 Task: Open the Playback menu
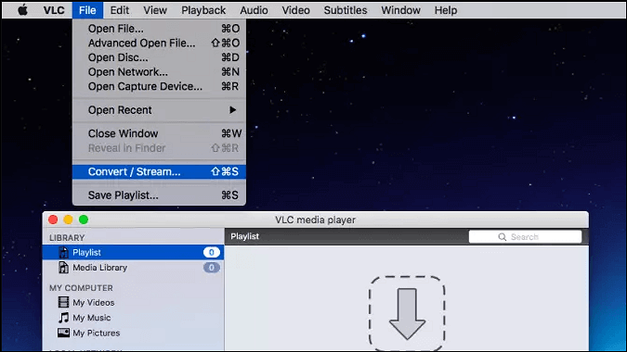pyautogui.click(x=203, y=10)
